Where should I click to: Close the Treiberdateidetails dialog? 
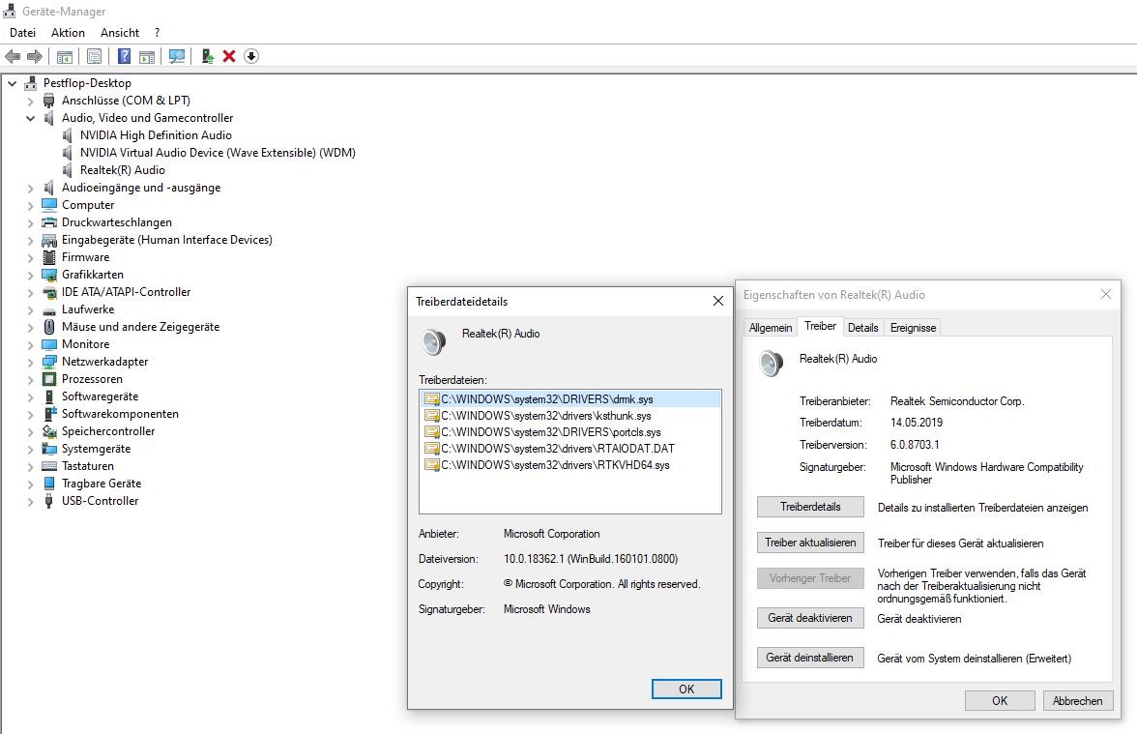click(717, 301)
